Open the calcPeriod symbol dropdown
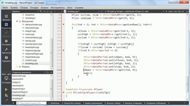 (x=163, y=11)
